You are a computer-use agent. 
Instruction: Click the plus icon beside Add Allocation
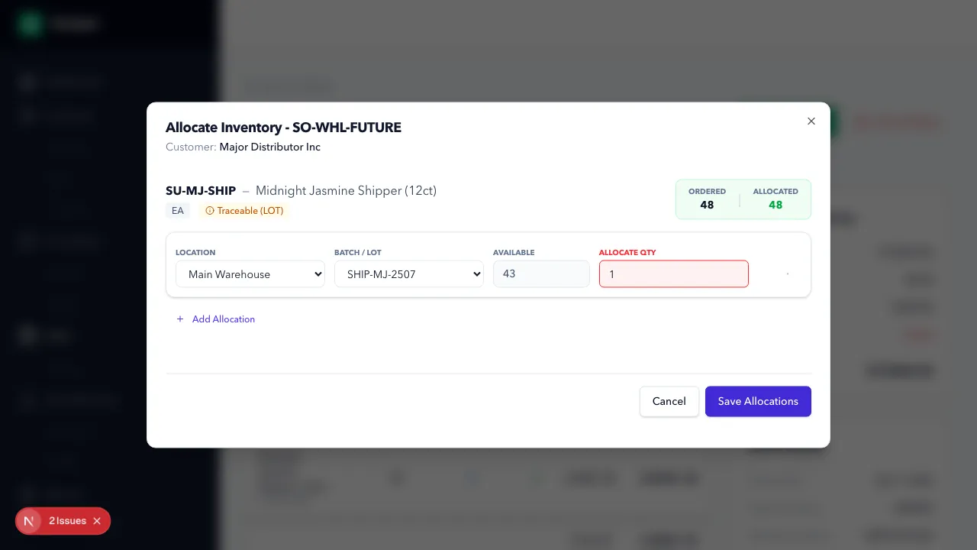[180, 319]
